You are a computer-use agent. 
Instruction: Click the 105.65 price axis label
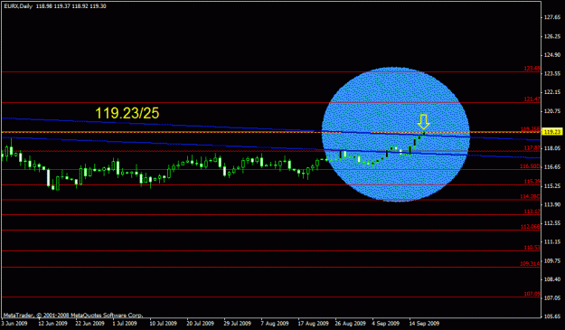(552, 316)
